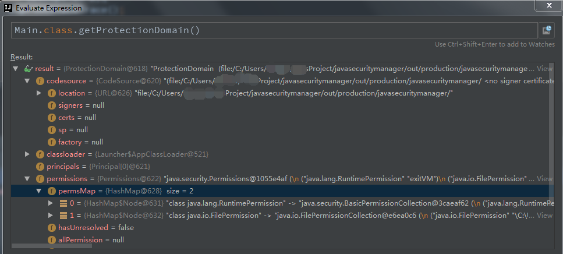Expand the location URL node
Image resolution: width=563 pixels, height=254 pixels.
tap(39, 93)
